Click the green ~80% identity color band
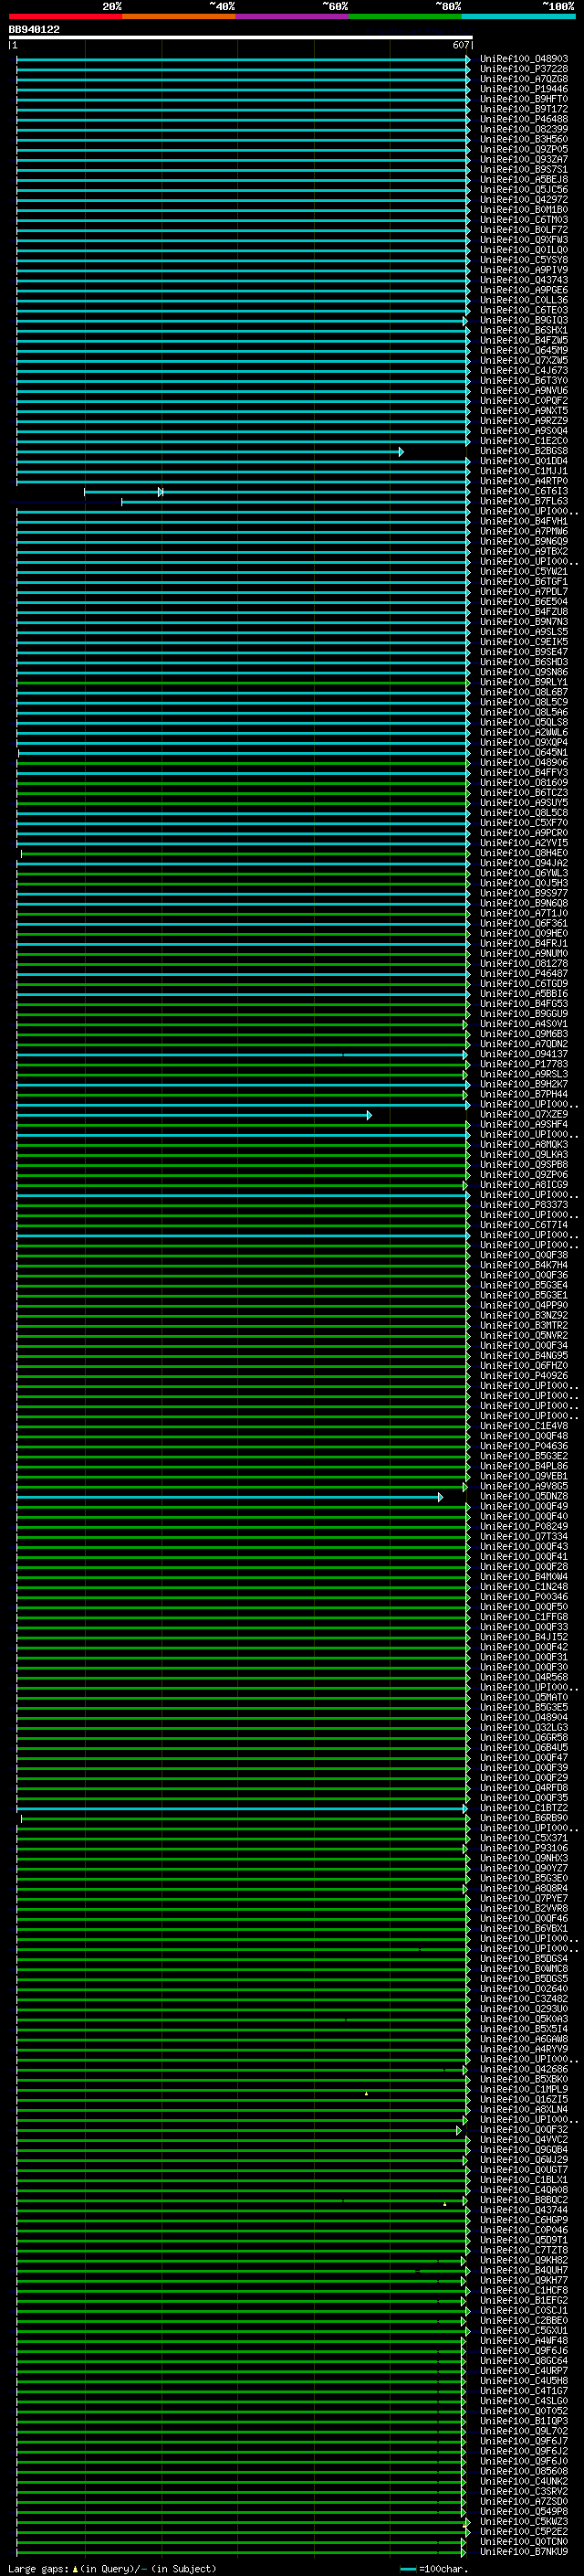The height and width of the screenshot is (2576, 584). pyautogui.click(x=405, y=16)
